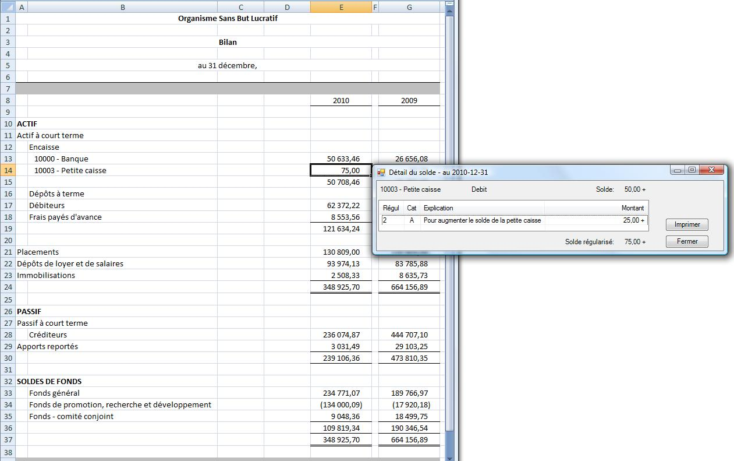
Task: Select the row 14 header
Action: point(8,170)
